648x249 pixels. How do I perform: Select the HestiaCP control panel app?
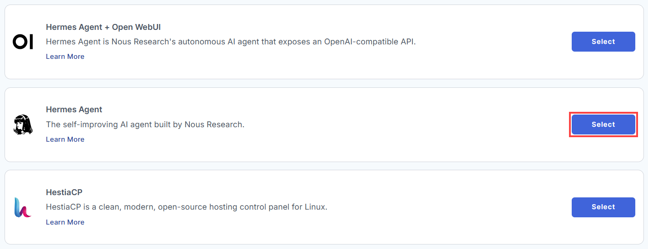click(x=603, y=207)
